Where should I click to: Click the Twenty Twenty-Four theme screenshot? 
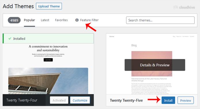click(48, 69)
